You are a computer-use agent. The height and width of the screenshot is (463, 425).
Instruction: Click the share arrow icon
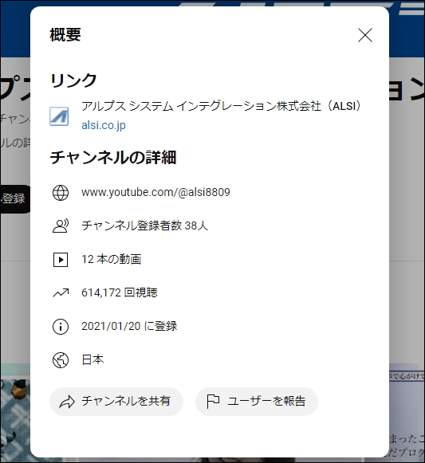pyautogui.click(x=67, y=402)
